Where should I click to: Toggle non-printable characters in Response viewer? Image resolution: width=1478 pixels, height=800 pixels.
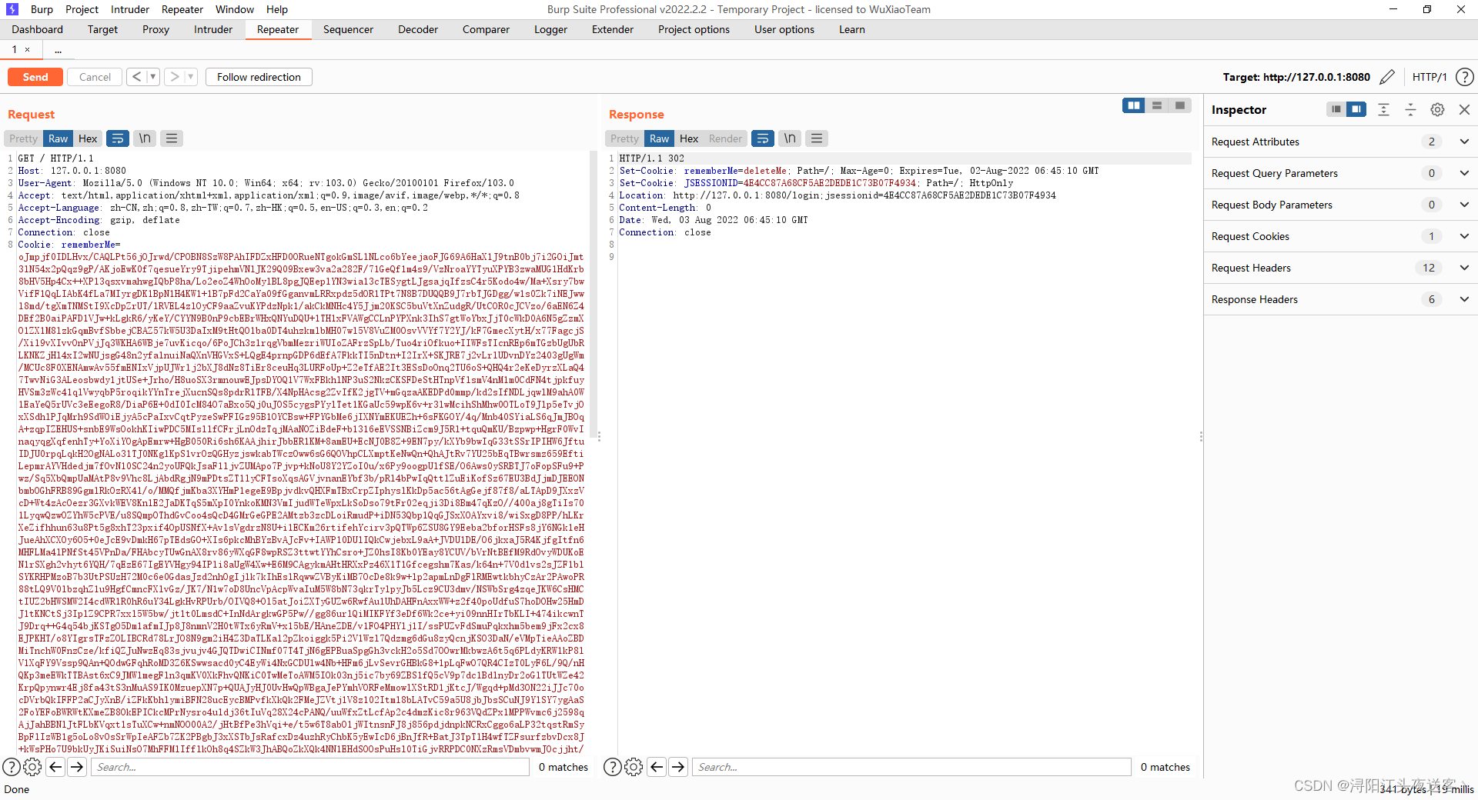pos(790,138)
